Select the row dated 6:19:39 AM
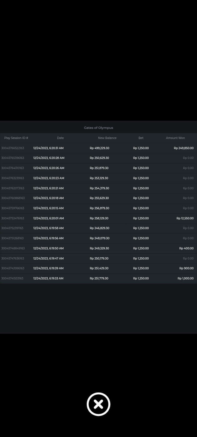 click(x=48, y=268)
